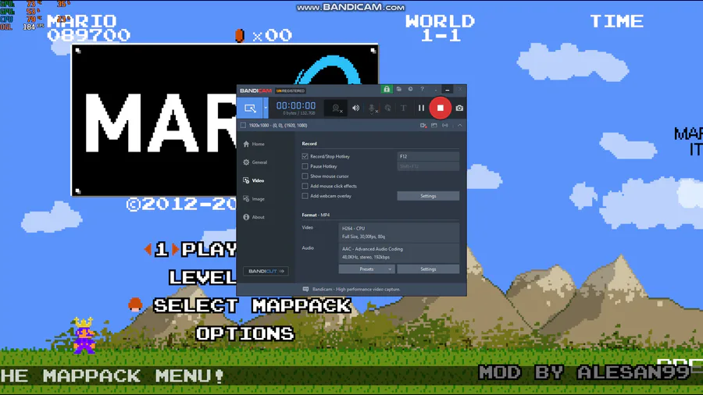The height and width of the screenshot is (395, 703).
Task: Click the capture area rectangle icon
Action: click(243, 126)
